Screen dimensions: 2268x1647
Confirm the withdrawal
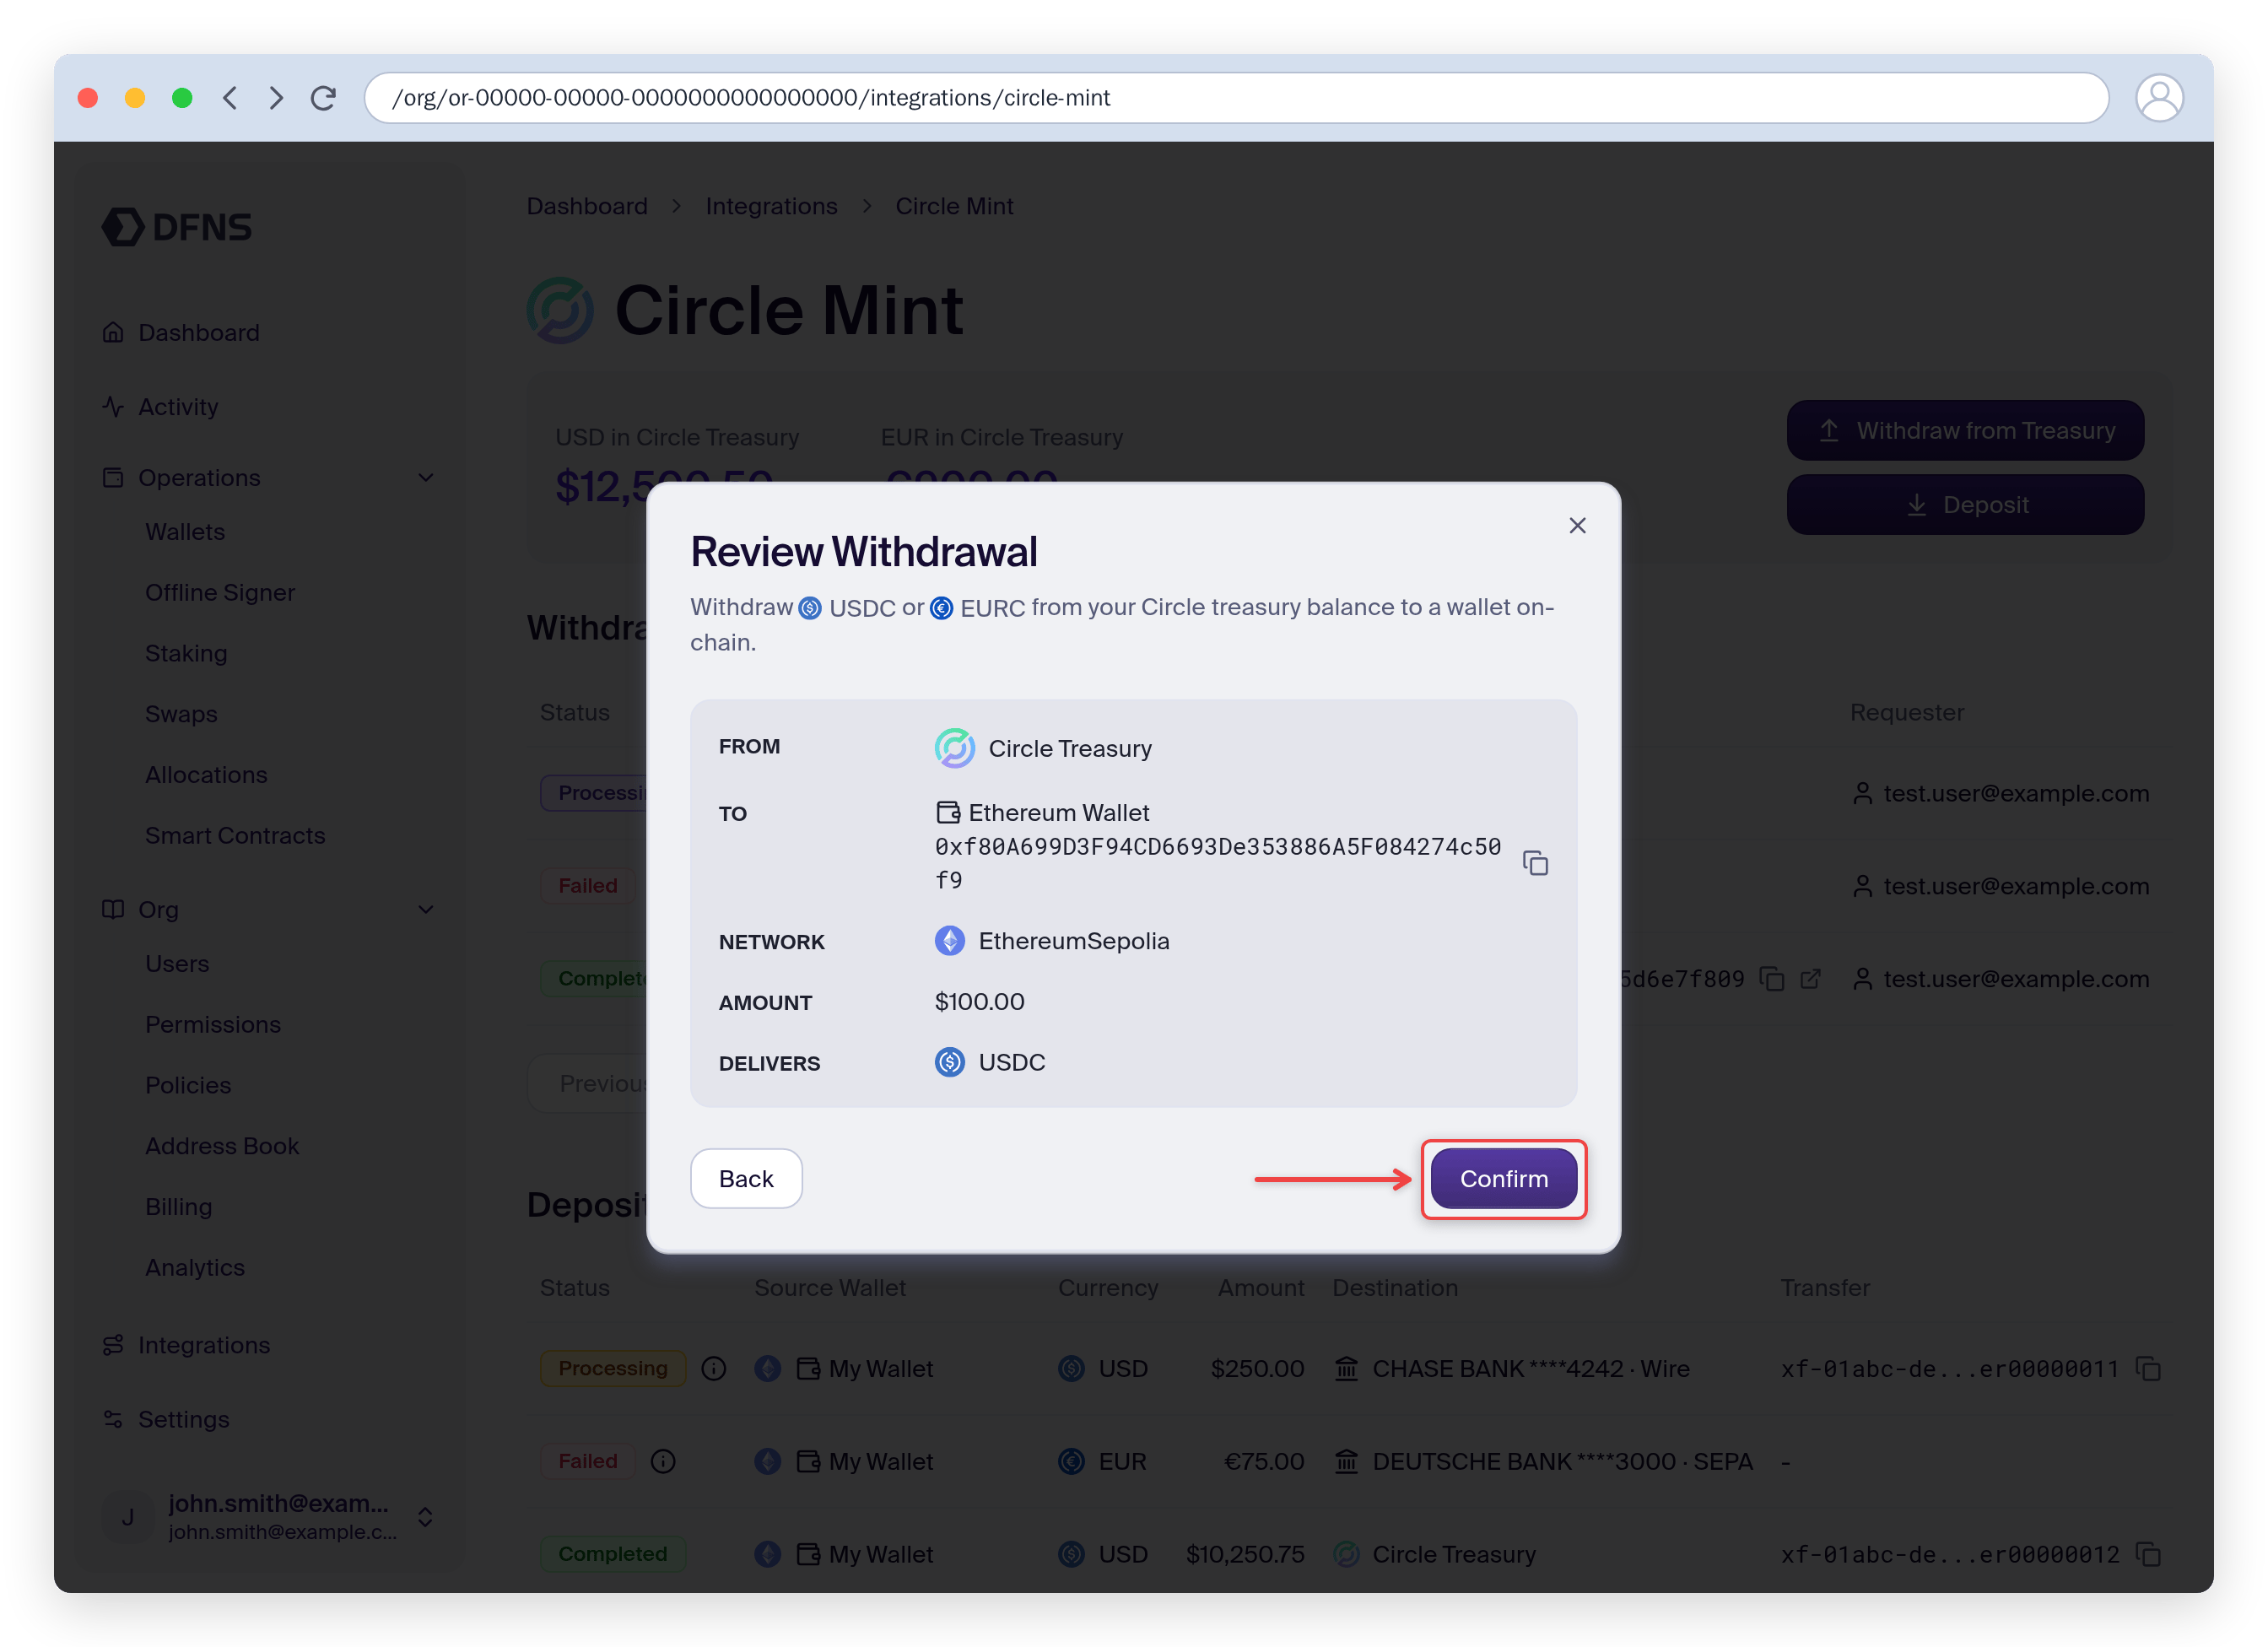[x=1503, y=1178]
